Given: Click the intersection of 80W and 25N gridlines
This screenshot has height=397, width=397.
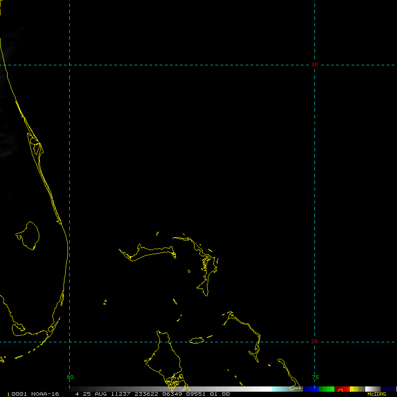Looking at the screenshot, I should pos(70,341).
